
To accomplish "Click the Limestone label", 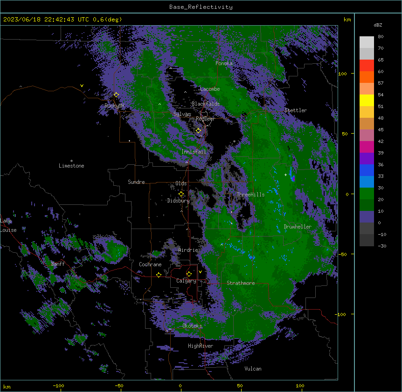I will click(71, 166).
